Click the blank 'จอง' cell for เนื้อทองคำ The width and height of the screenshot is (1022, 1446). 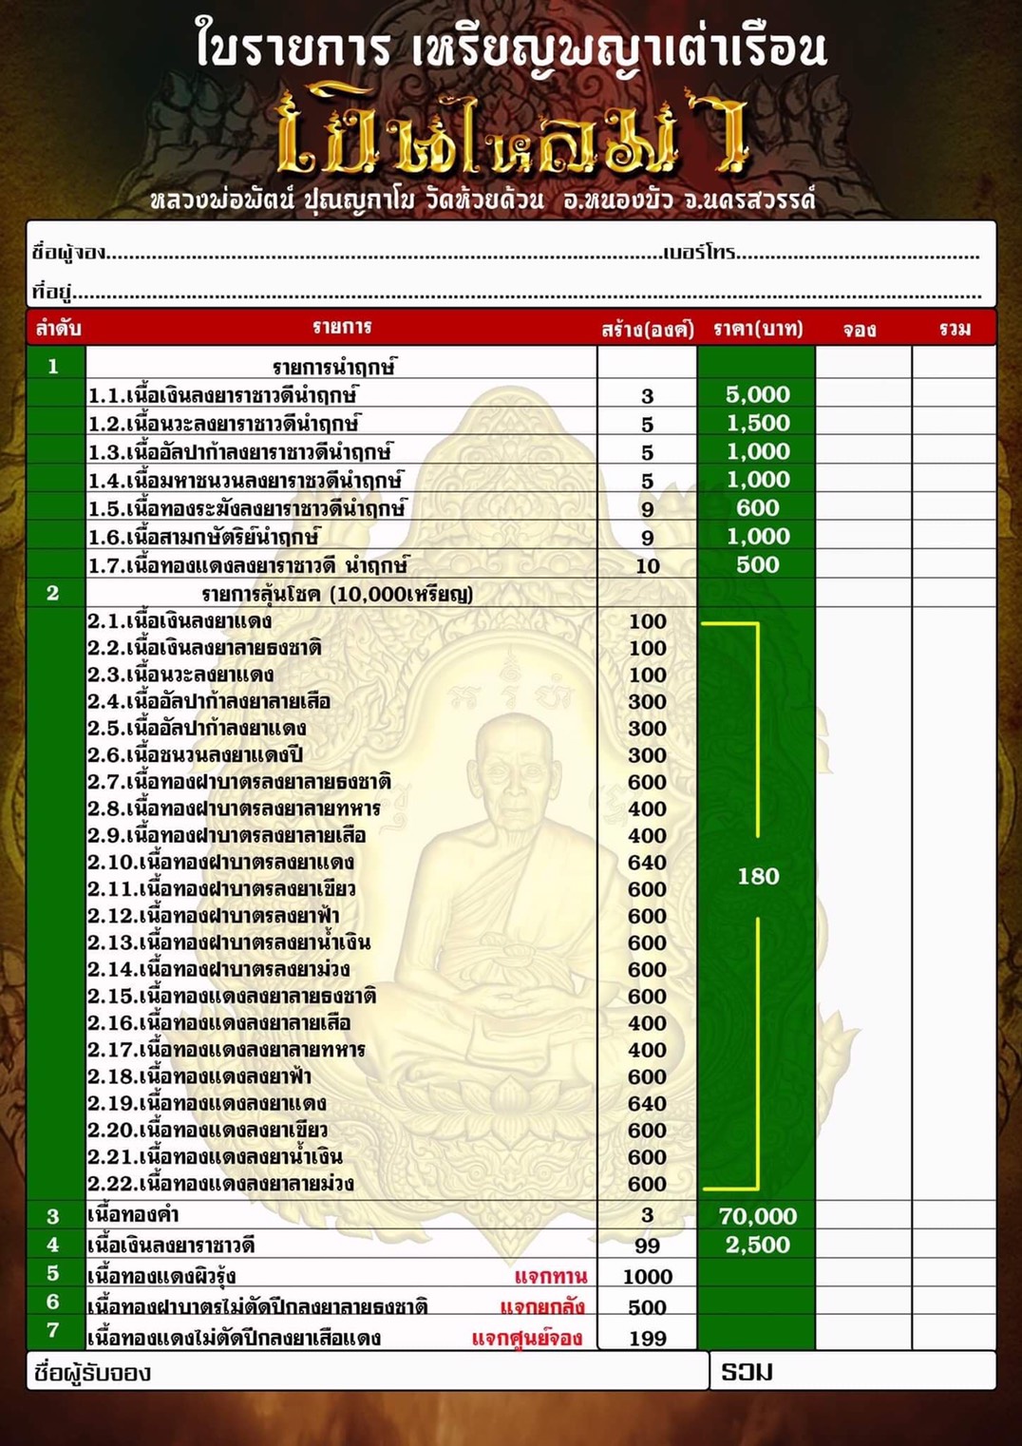coord(863,1215)
